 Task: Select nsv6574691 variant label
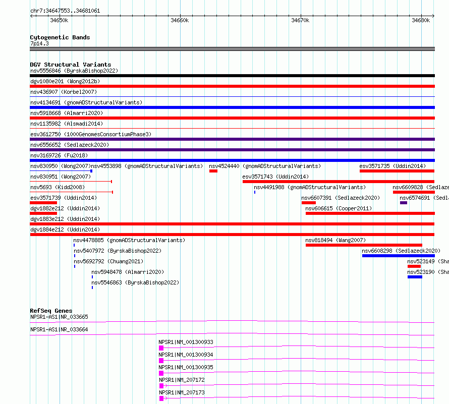[424, 198]
